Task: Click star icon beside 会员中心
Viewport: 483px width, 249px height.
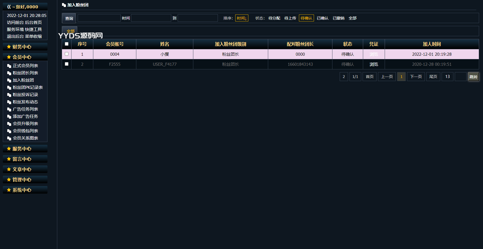Action: 9,57
